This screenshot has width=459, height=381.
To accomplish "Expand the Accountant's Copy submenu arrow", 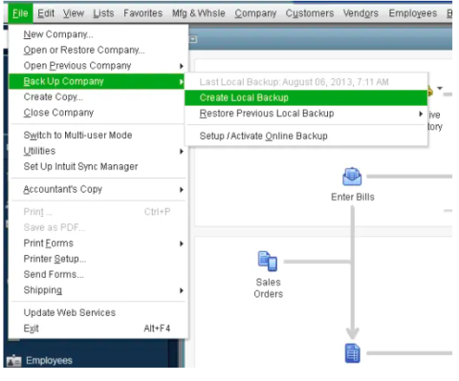I will click(x=182, y=190).
